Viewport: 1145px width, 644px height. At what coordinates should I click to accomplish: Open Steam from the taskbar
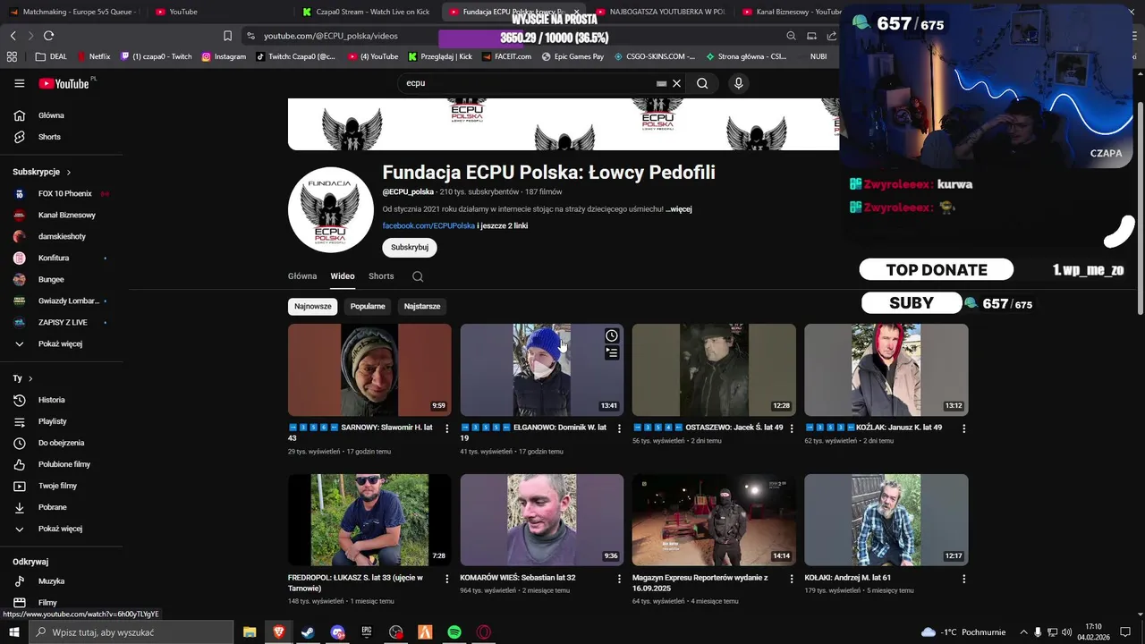307,632
